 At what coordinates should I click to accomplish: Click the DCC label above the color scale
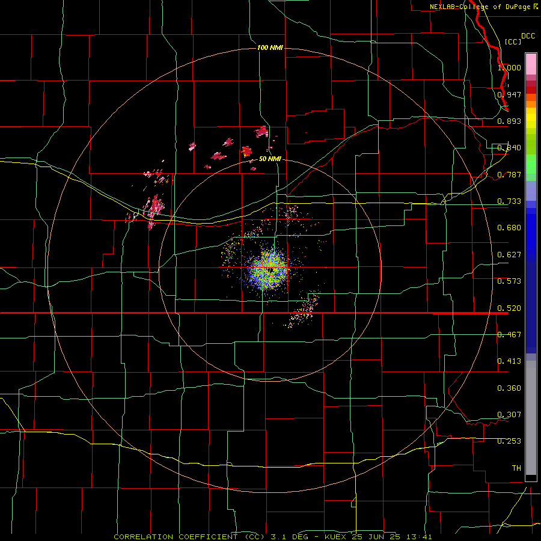(x=528, y=35)
